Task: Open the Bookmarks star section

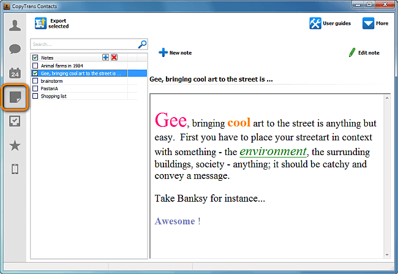Action: tap(15, 145)
